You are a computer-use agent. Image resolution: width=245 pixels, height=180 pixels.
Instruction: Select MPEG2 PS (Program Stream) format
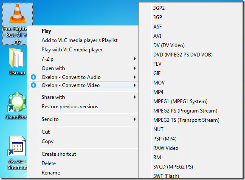coord(185,111)
